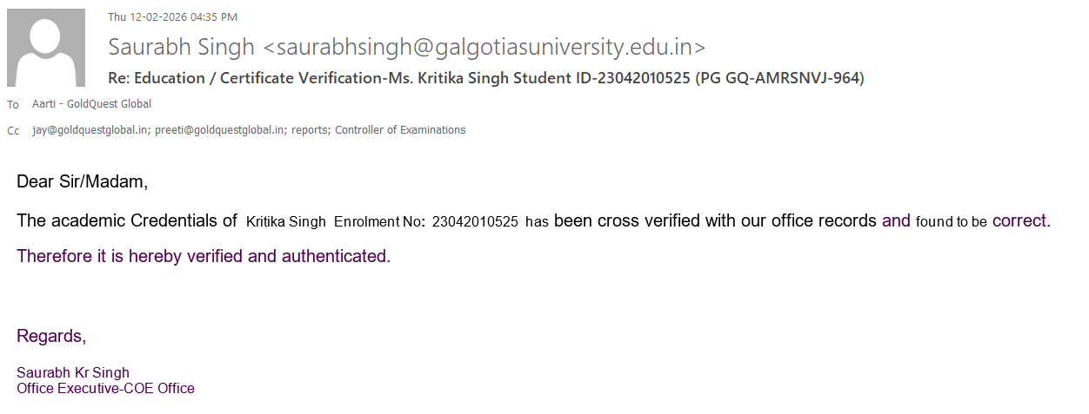
Task: Click the Cc field label
Action: [x=13, y=131]
